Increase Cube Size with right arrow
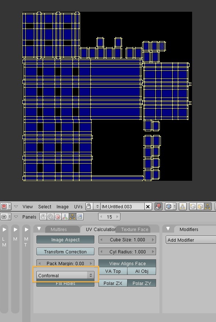216x322 pixels. tap(153, 239)
